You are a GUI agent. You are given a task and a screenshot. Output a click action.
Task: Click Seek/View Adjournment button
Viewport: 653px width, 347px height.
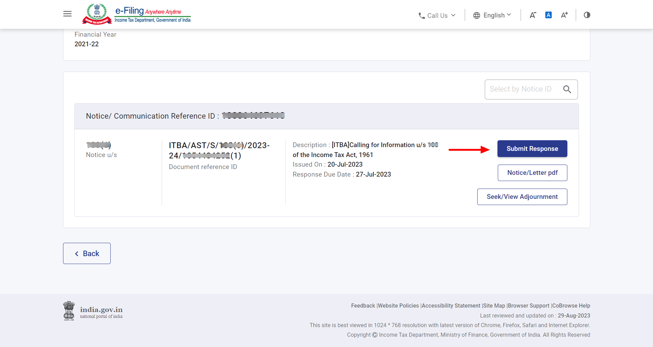tap(522, 197)
